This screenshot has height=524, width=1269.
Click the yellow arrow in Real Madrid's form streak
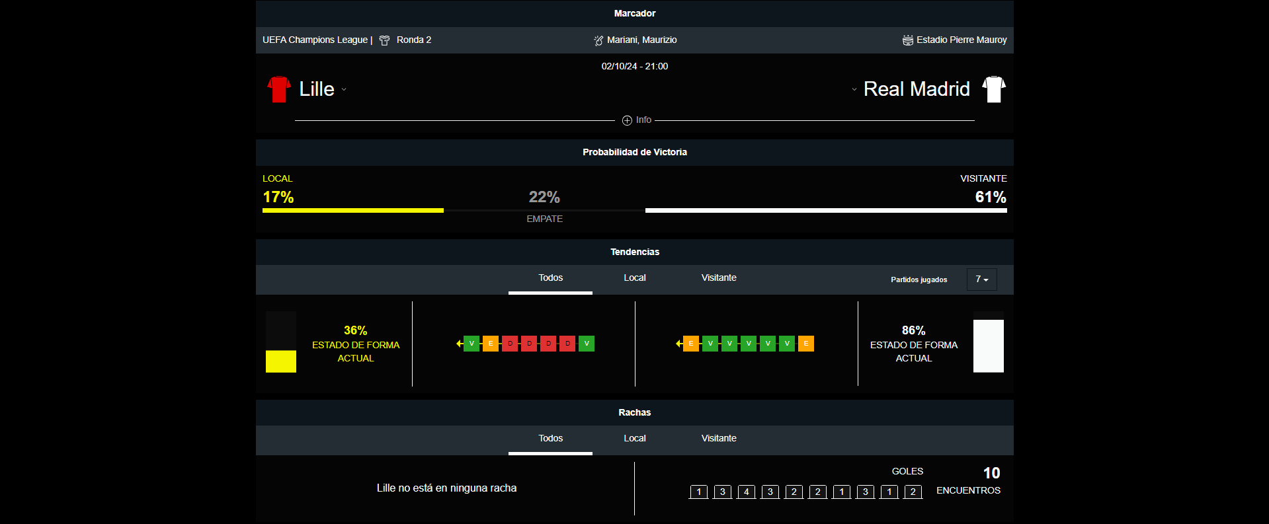tap(678, 344)
